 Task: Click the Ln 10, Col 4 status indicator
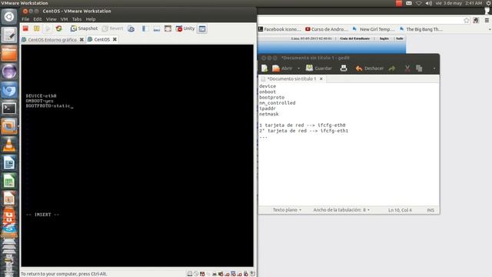pos(400,210)
